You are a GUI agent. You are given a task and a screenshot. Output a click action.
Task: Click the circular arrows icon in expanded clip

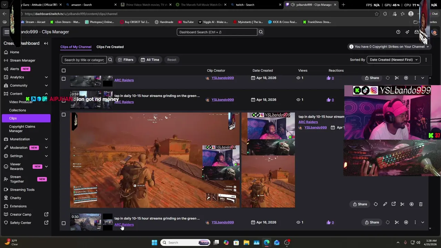376,204
